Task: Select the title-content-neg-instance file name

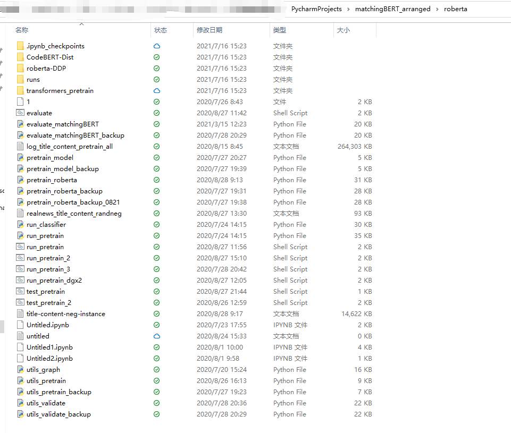Action: (65, 314)
